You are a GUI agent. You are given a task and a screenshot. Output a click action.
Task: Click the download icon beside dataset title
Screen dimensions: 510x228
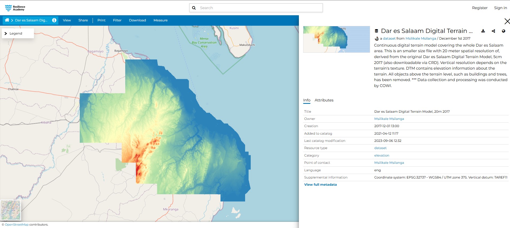483,31
